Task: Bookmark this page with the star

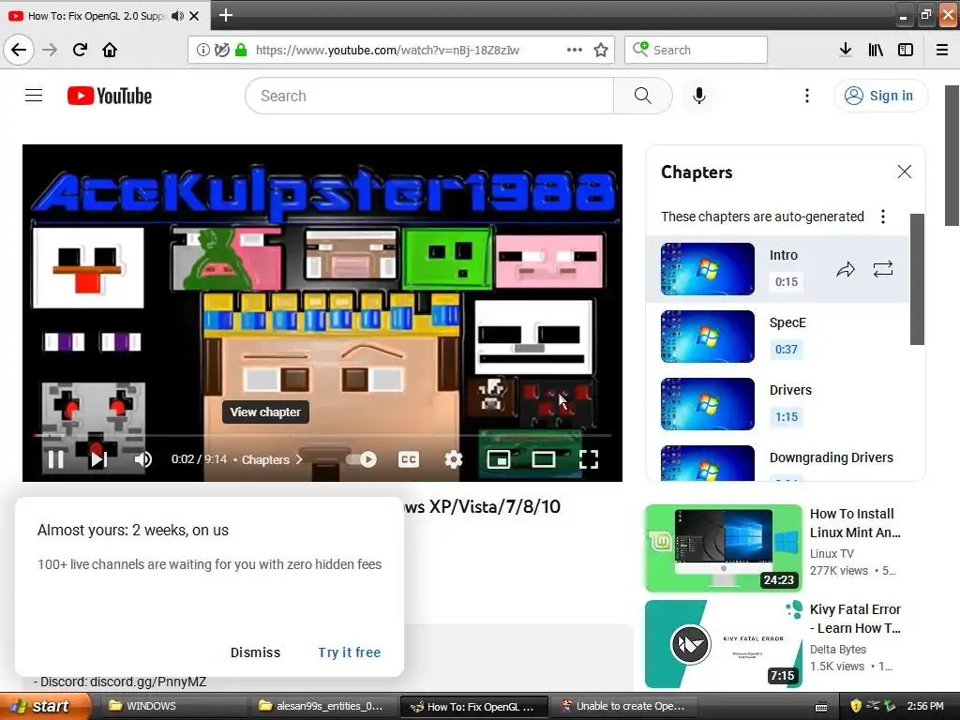Action: [601, 50]
